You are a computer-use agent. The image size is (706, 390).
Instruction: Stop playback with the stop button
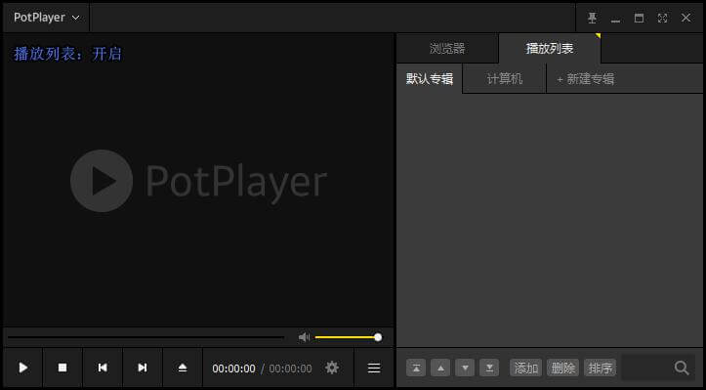click(62, 368)
